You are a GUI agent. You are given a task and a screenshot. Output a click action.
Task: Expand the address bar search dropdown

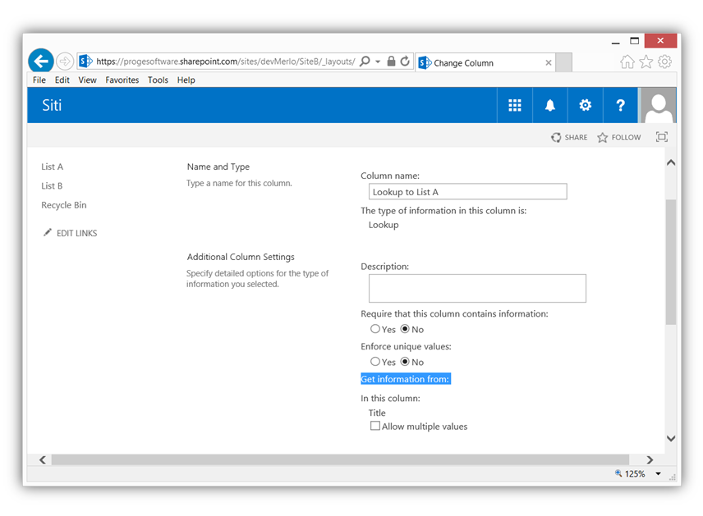378,62
